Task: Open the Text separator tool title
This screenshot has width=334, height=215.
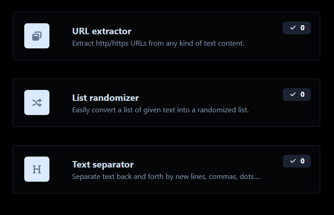Action: 102,164
